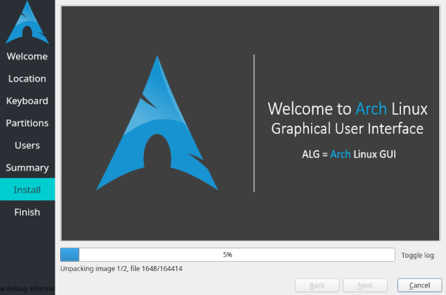Select the Location step in the sidebar
The width and height of the screenshot is (446, 295).
click(x=27, y=79)
